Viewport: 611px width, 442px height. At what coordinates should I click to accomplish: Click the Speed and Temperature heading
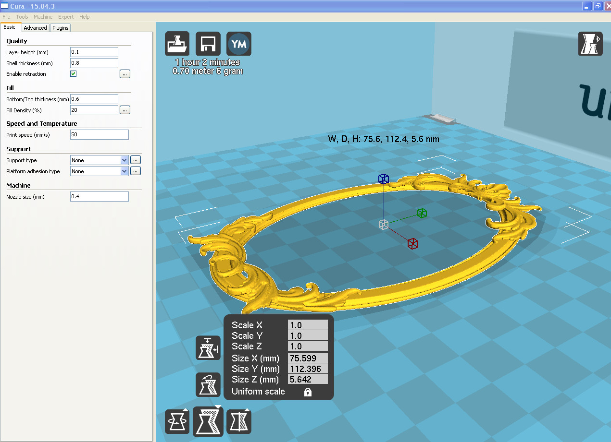point(42,123)
